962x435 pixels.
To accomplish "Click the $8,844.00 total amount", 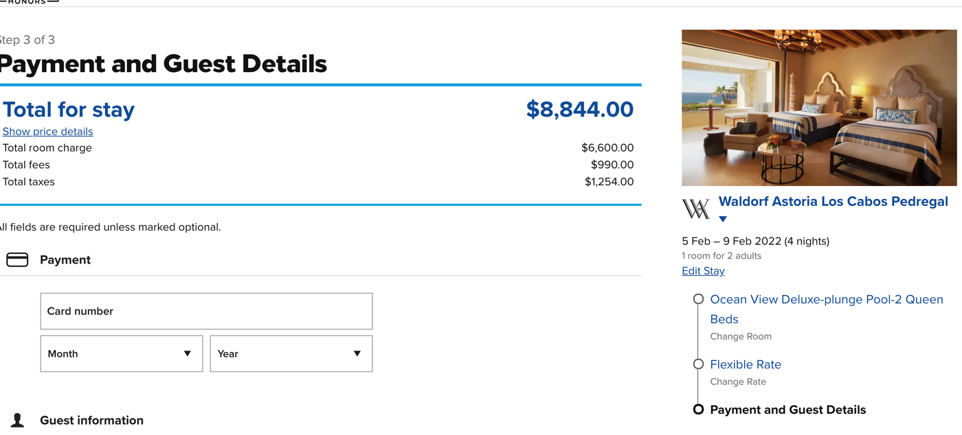I will [x=580, y=109].
